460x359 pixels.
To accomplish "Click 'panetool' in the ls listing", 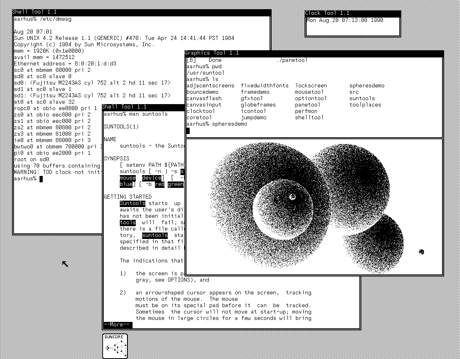I will click(x=308, y=105).
